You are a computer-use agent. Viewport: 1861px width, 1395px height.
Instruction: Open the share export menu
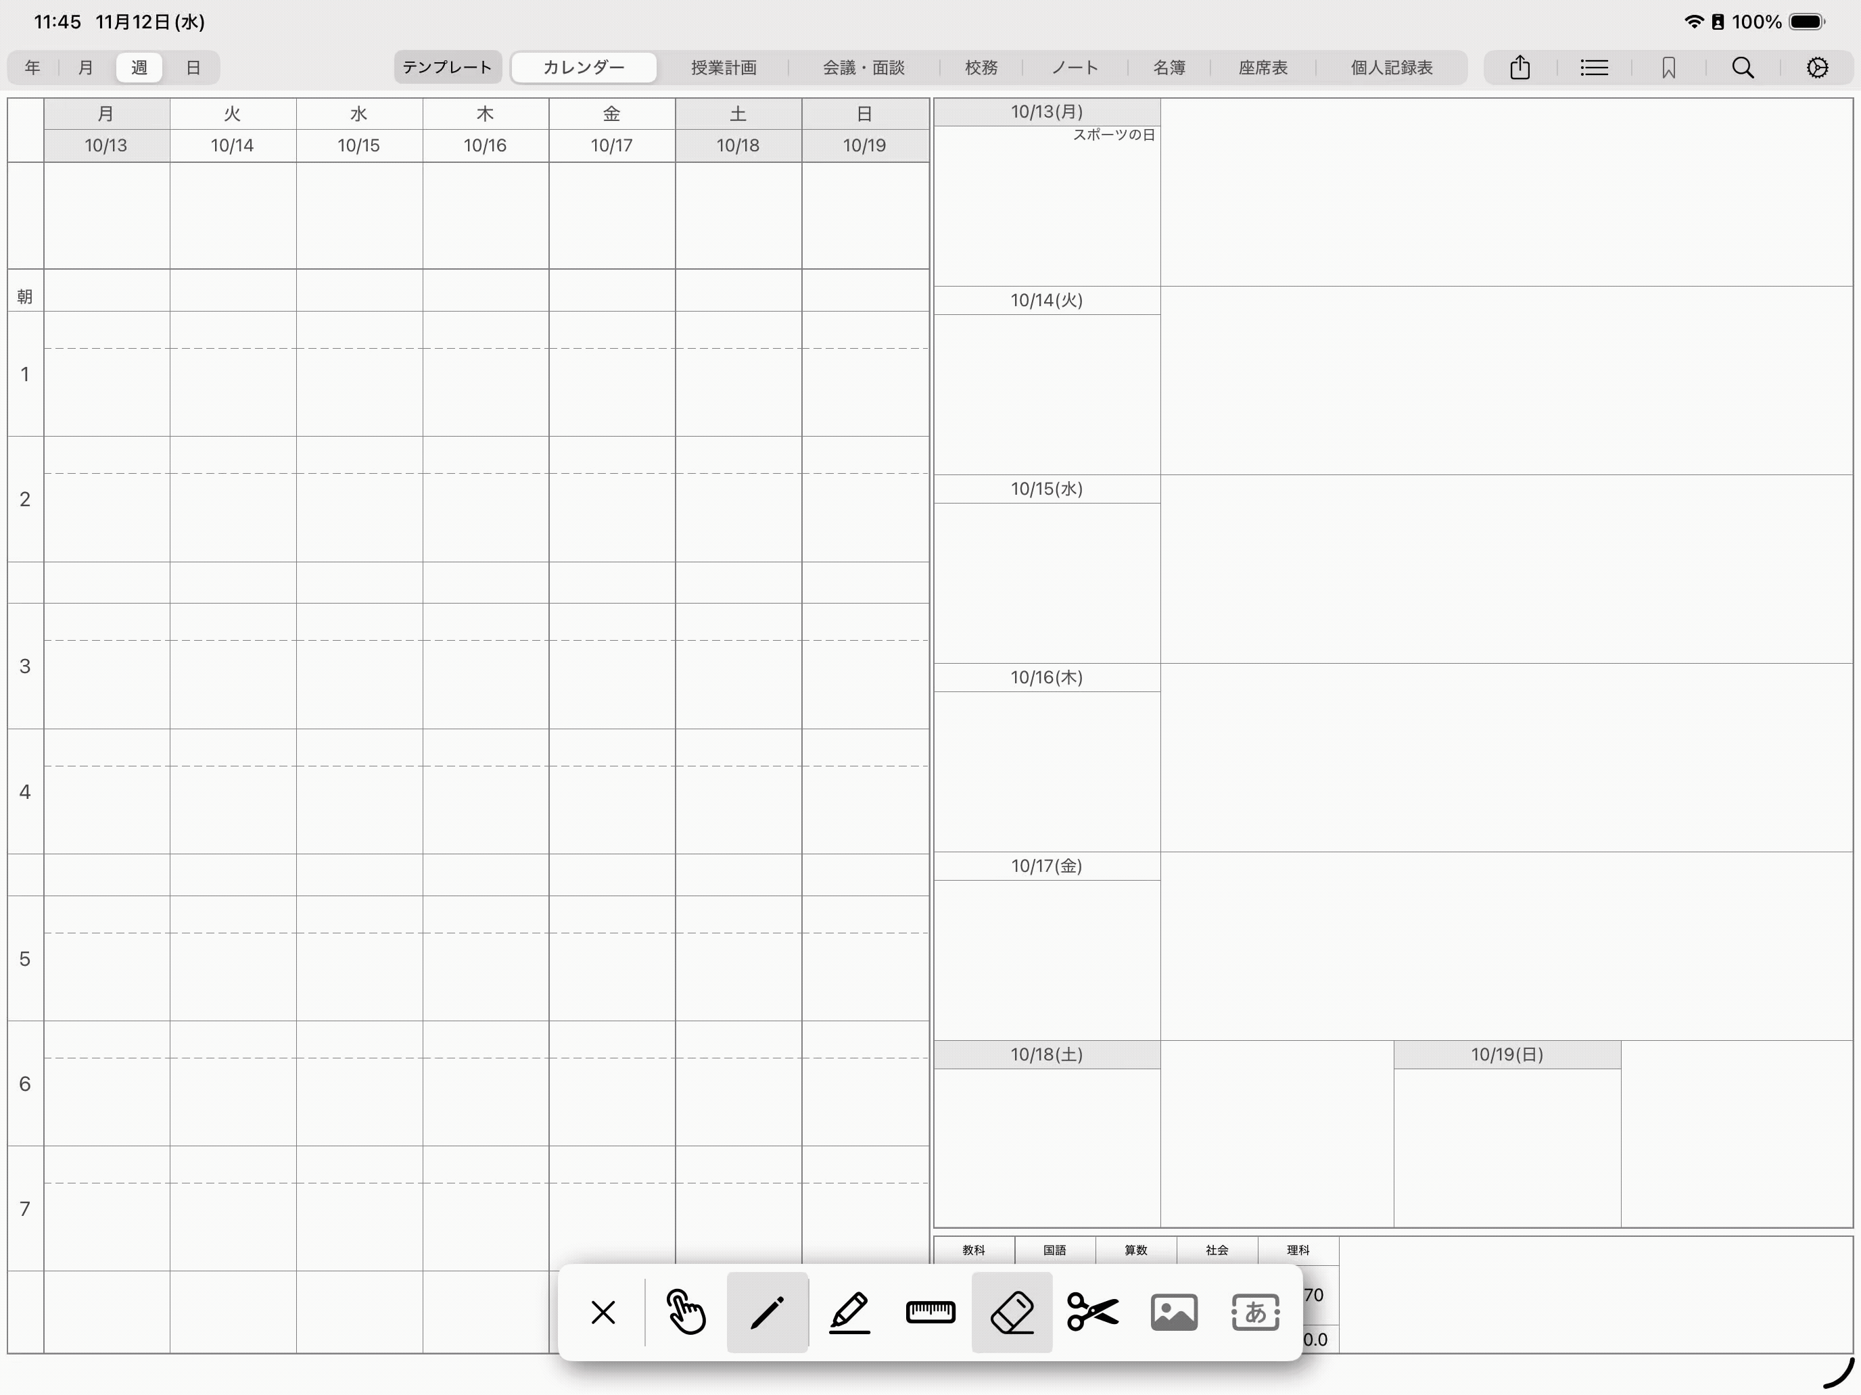pos(1520,68)
